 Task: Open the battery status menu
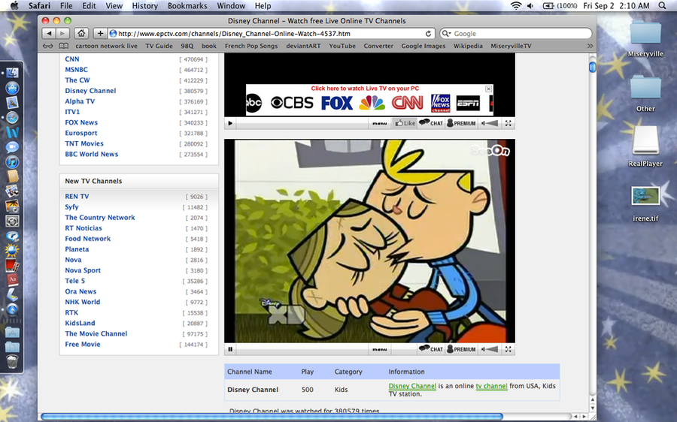(x=560, y=6)
